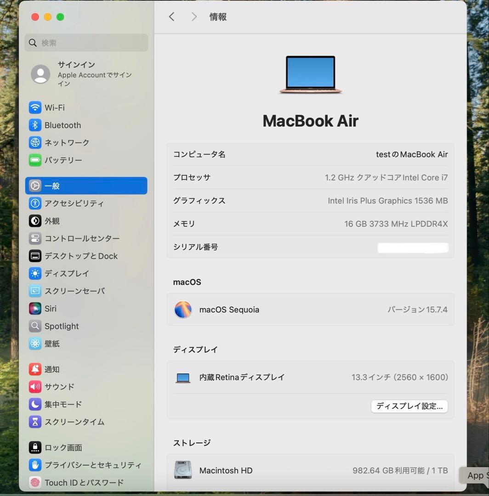Open Touch IDとパスワード fingerprint icon

(35, 482)
